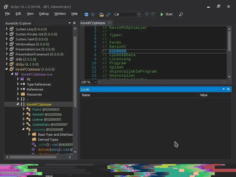
Task: Open the Window menu
Action: click(60, 14)
